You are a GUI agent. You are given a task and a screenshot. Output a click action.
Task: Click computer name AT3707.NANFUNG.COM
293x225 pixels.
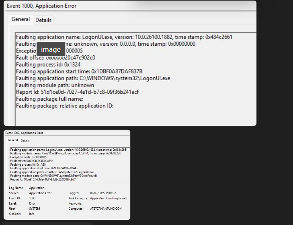[106, 209]
